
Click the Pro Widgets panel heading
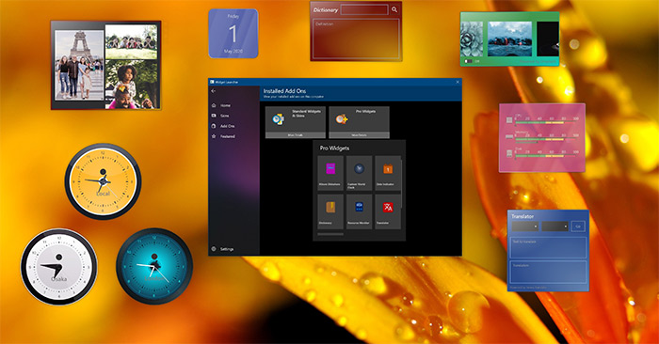[334, 149]
